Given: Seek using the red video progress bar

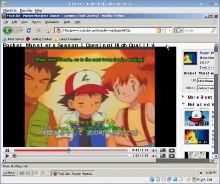Looking at the screenshot, I should [x=71, y=150].
